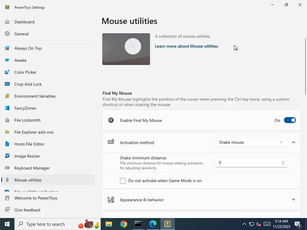Click the Find My Mouse cursor icon
This screenshot has width=307, height=230.
111,120
